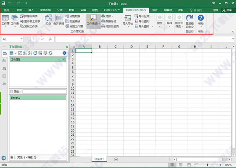Click the save icon in title bar
Screen dimensions: 236x168
click(x=3, y=3)
